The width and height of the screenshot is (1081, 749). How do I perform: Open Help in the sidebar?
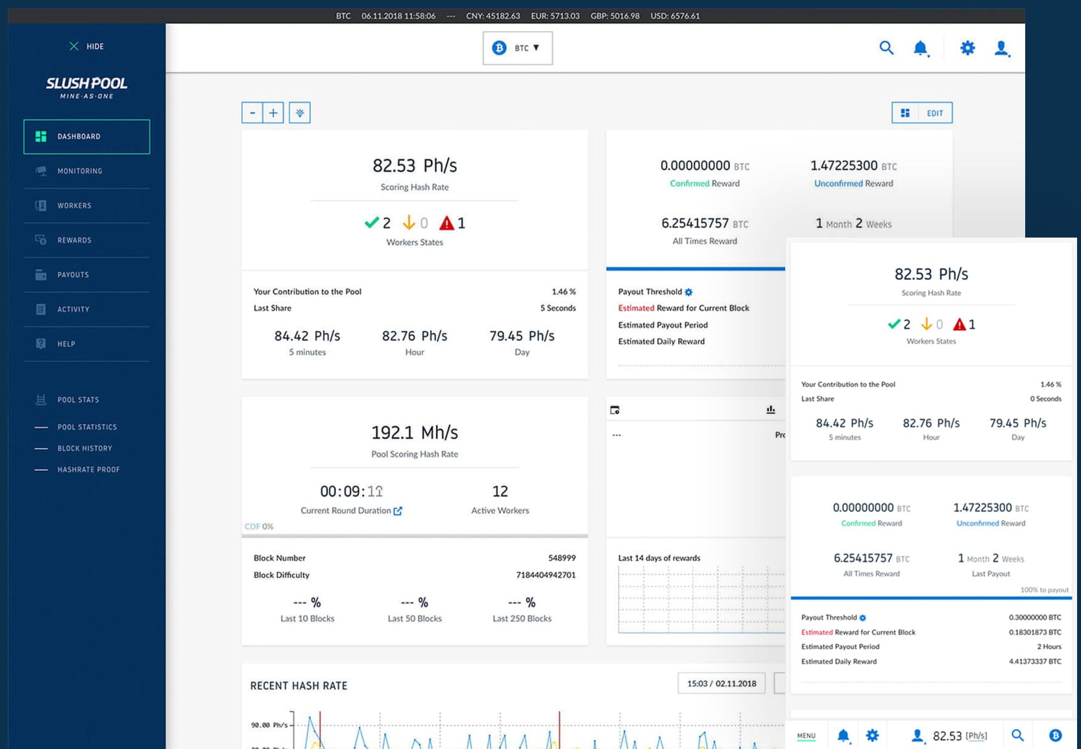coord(86,343)
